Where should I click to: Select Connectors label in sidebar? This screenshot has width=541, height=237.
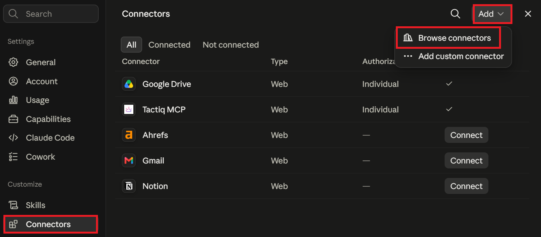pyautogui.click(x=48, y=224)
